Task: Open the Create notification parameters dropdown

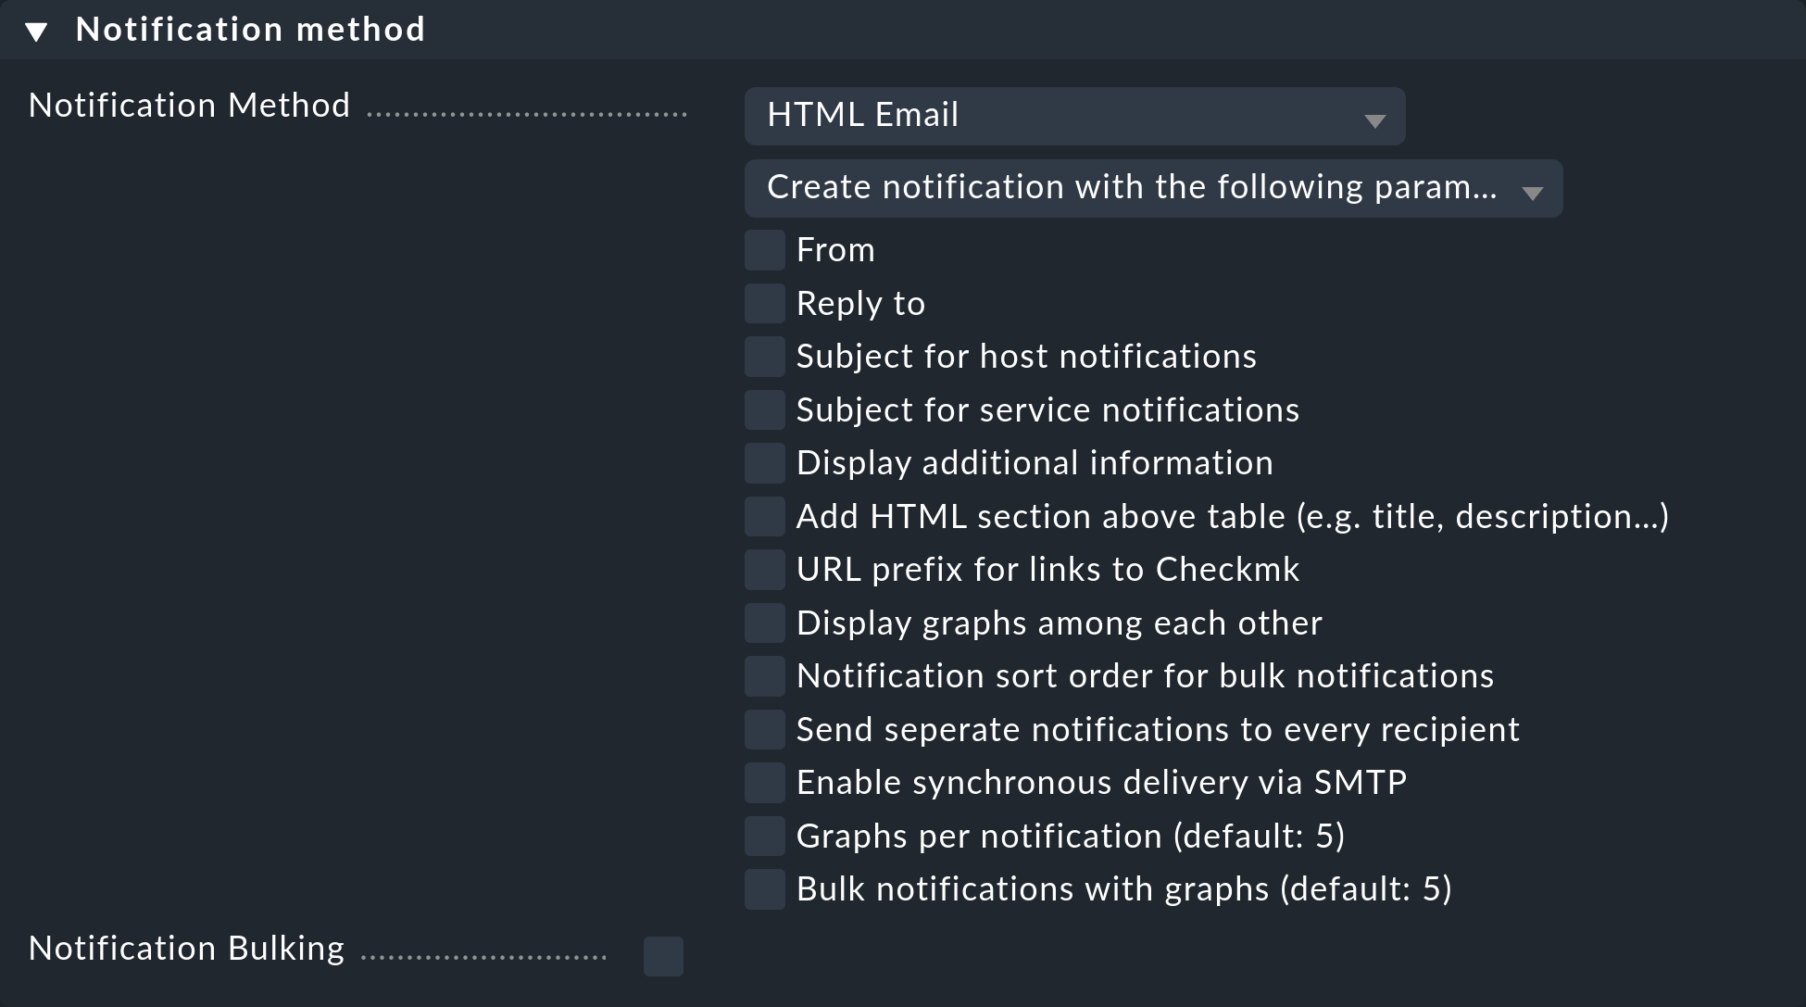Action: (x=1152, y=188)
